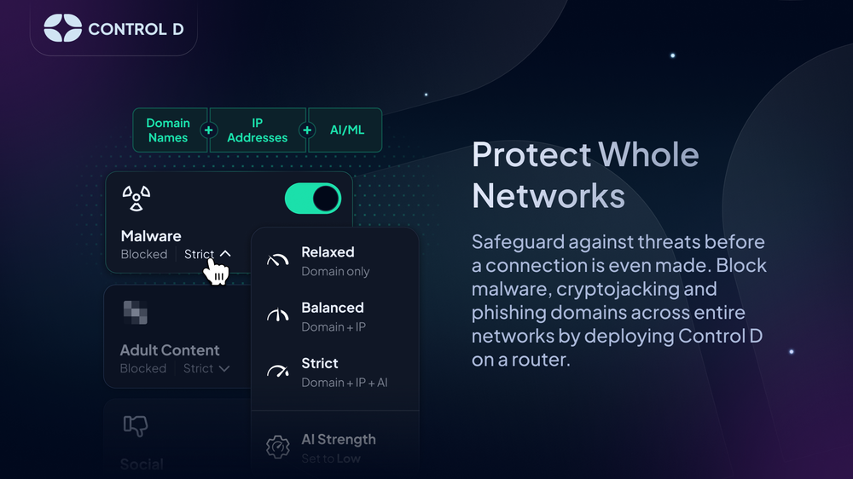Click the plus icon before AI/ML
The height and width of the screenshot is (479, 853).
307,130
